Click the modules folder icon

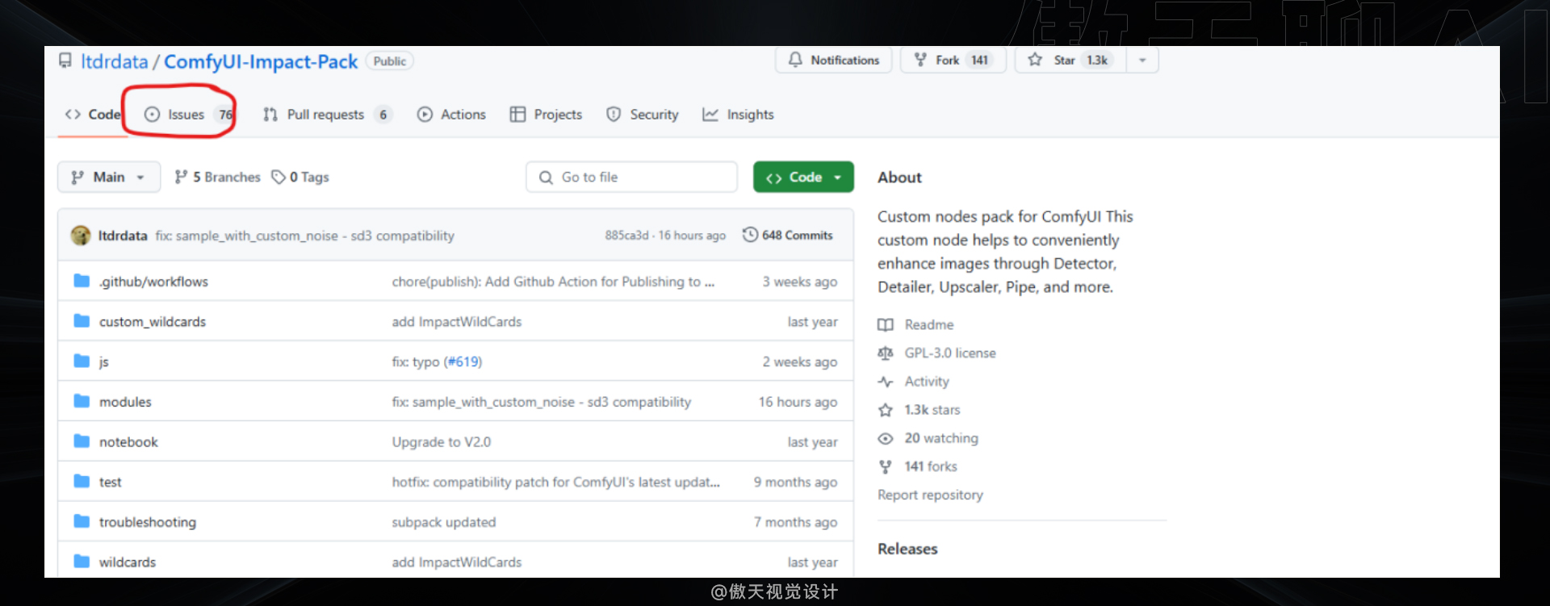[82, 401]
